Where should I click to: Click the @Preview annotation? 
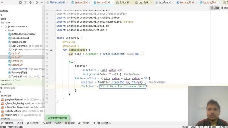coord(69,42)
